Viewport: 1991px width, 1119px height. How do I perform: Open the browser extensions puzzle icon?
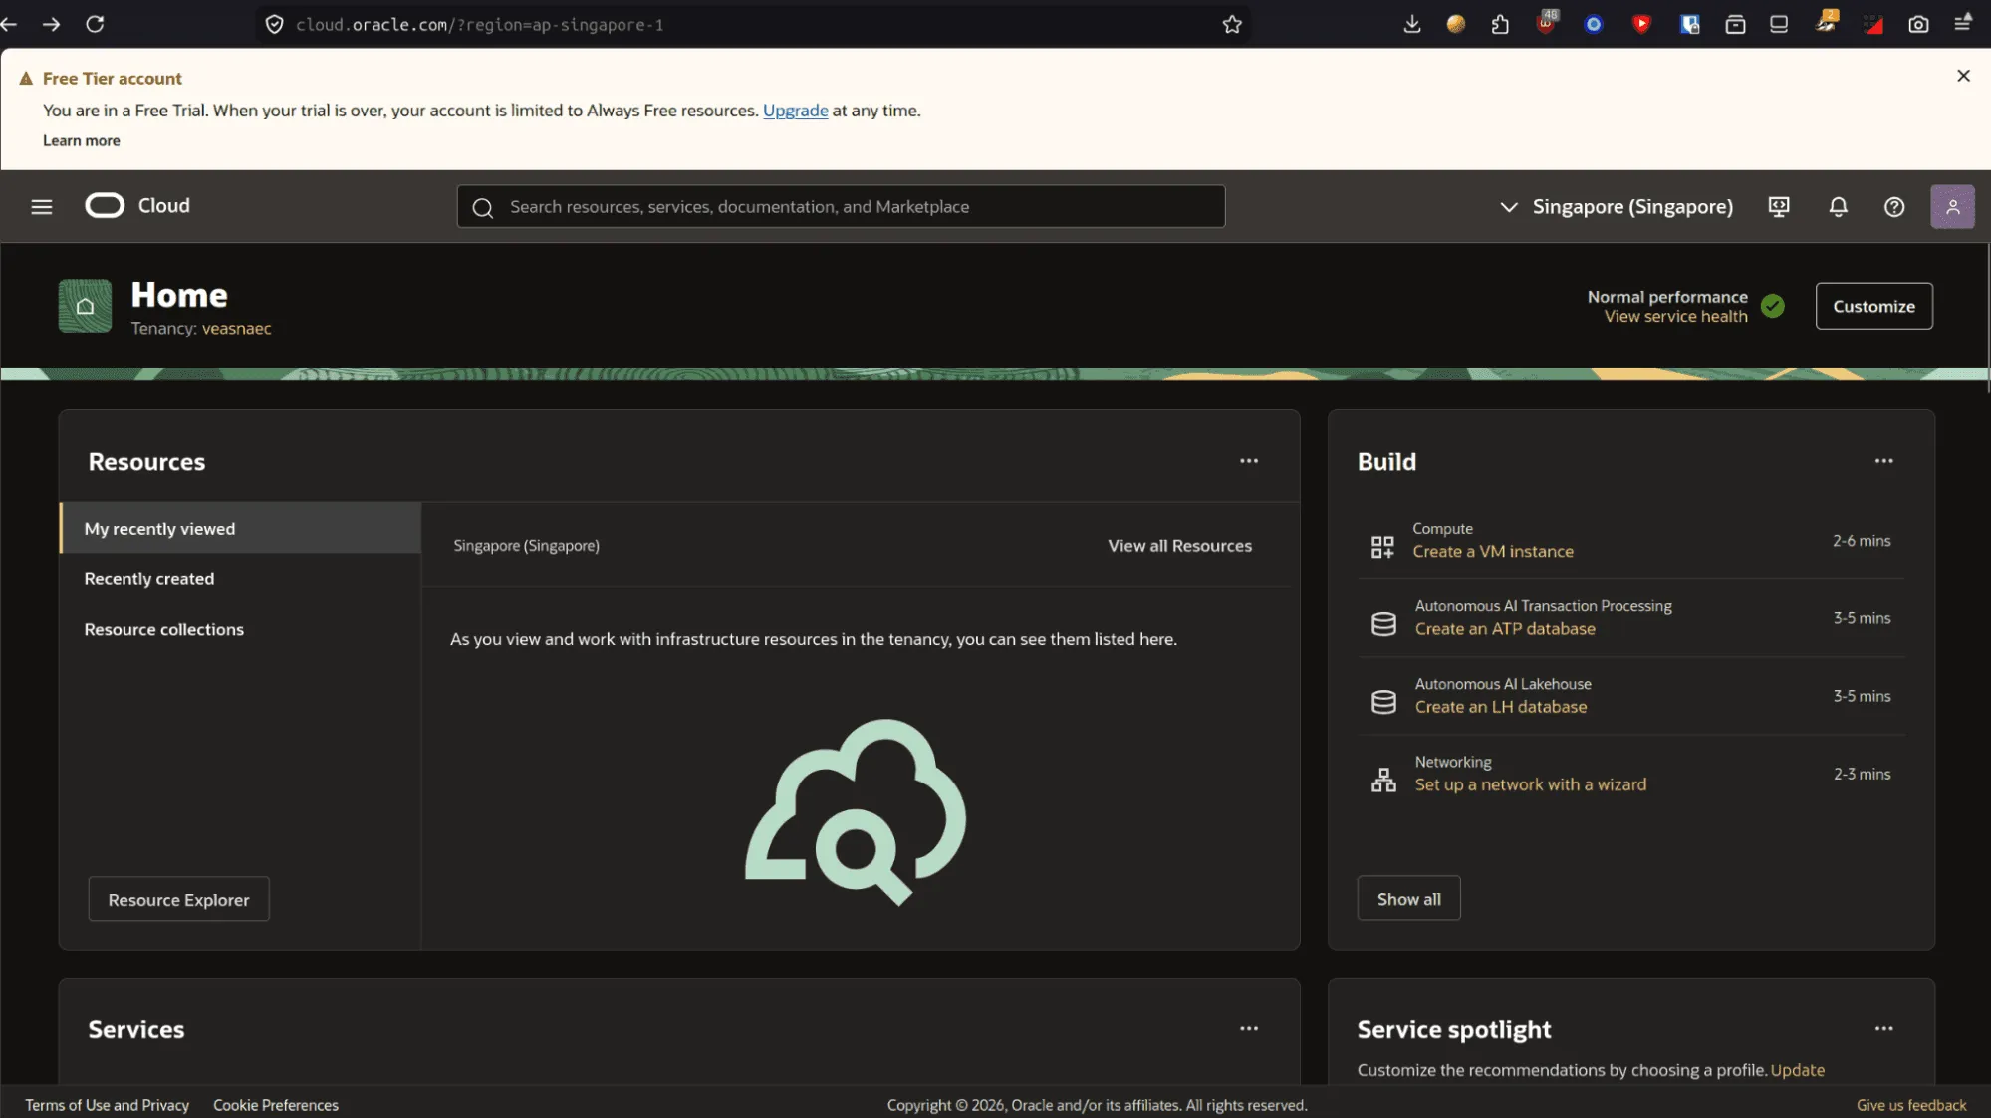pos(1500,24)
